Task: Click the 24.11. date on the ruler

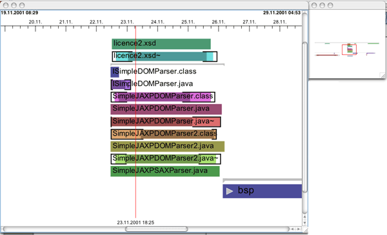Action: coord(157,22)
